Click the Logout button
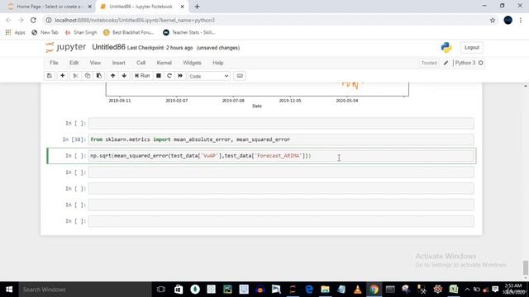Viewport: 529px width, 297px height. (x=472, y=48)
